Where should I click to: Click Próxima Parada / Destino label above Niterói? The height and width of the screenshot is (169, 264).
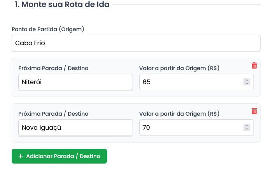tap(53, 68)
